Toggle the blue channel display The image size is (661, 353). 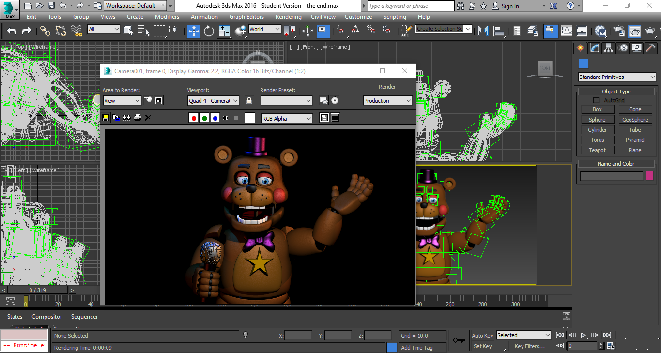pos(215,118)
